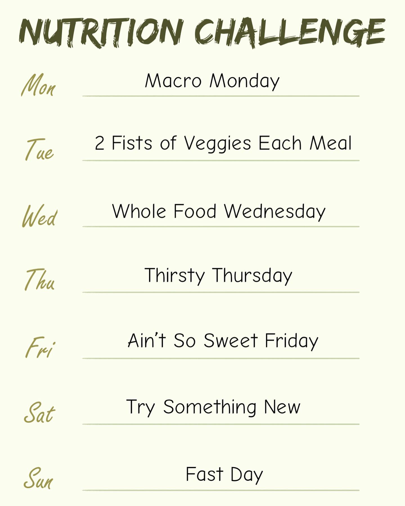Select the Whole Food Wednesday text
The height and width of the screenshot is (506, 405).
click(219, 212)
